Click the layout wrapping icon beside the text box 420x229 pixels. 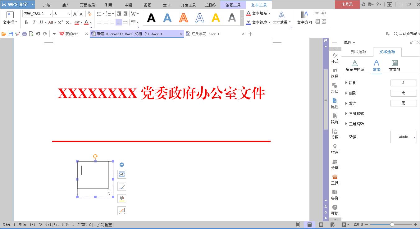121,174
